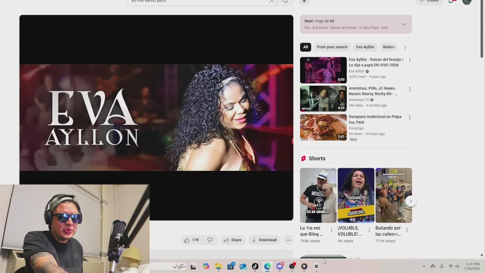Open Microsoft Edge from the taskbar

coord(268,267)
